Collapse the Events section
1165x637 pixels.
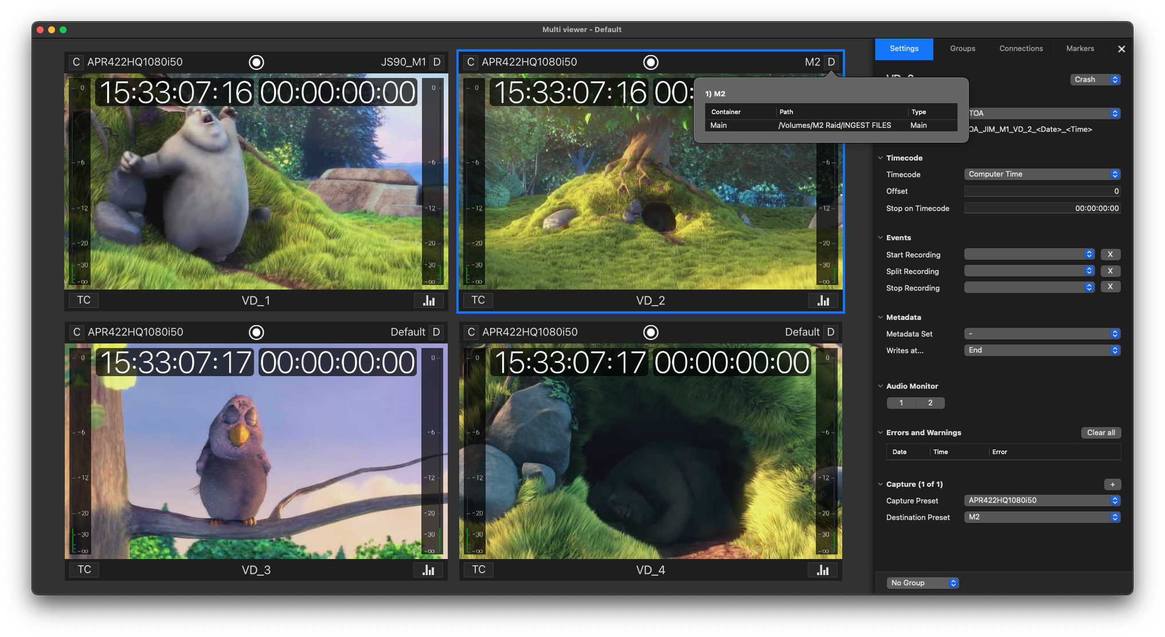pyautogui.click(x=881, y=237)
